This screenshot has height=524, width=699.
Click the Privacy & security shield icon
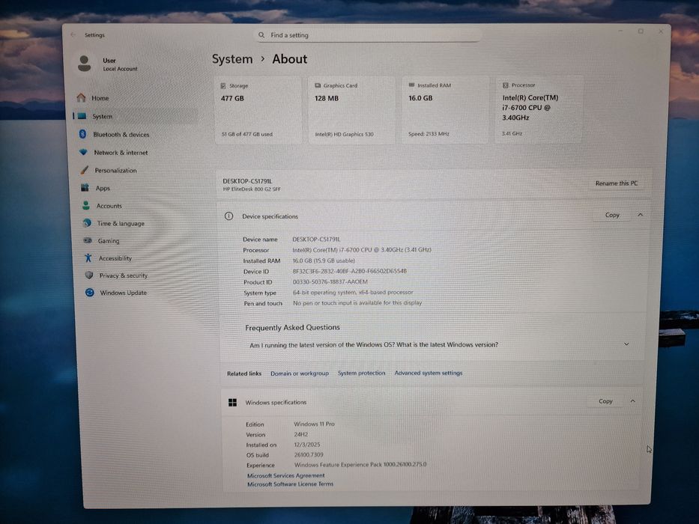(89, 275)
